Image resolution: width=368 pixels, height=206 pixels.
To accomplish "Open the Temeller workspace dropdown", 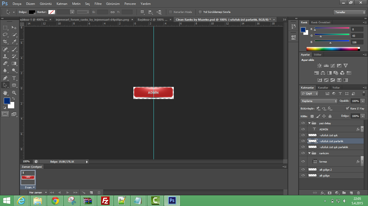I will tap(349, 12).
